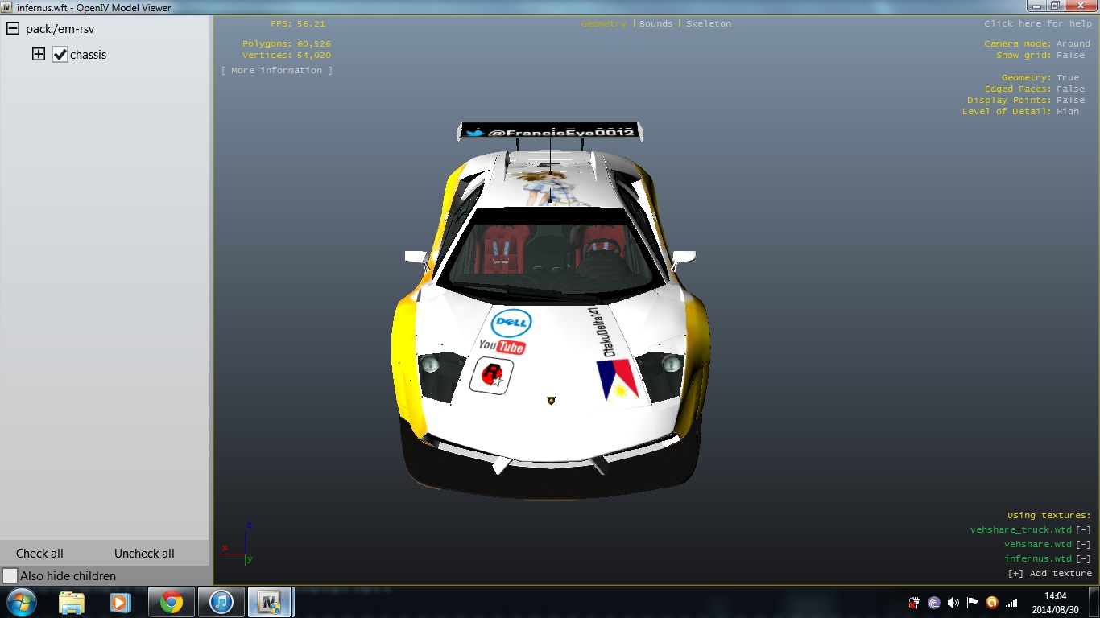Open Google Chrome from the taskbar
1100x618 pixels.
171,602
